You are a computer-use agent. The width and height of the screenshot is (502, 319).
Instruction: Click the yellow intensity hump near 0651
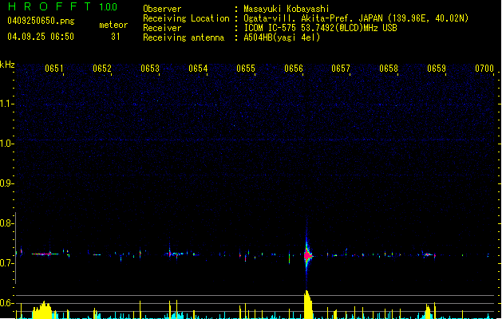(44, 309)
